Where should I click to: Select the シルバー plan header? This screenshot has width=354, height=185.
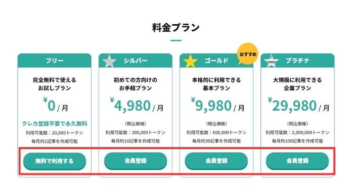click(136, 61)
